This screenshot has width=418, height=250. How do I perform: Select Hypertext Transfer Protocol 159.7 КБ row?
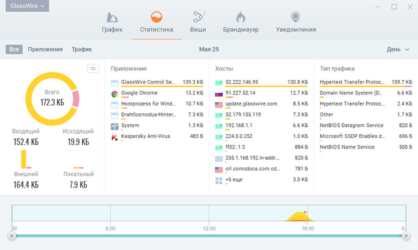(366, 82)
